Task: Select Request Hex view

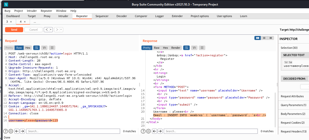Action: [x=28, y=48]
